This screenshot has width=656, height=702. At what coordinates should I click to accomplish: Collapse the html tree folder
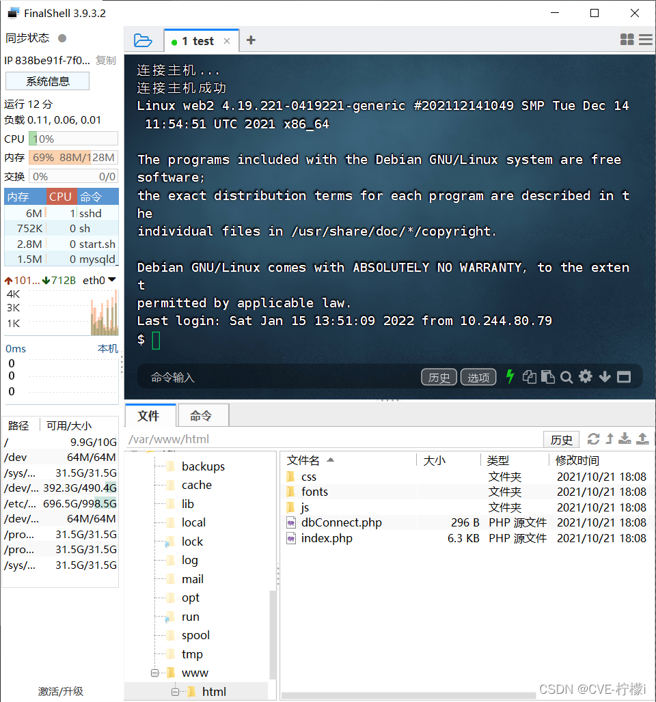pyautogui.click(x=175, y=692)
